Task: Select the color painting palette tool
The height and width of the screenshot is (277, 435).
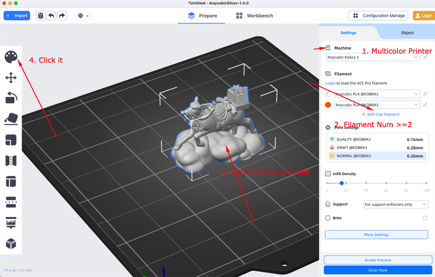Action: point(11,57)
